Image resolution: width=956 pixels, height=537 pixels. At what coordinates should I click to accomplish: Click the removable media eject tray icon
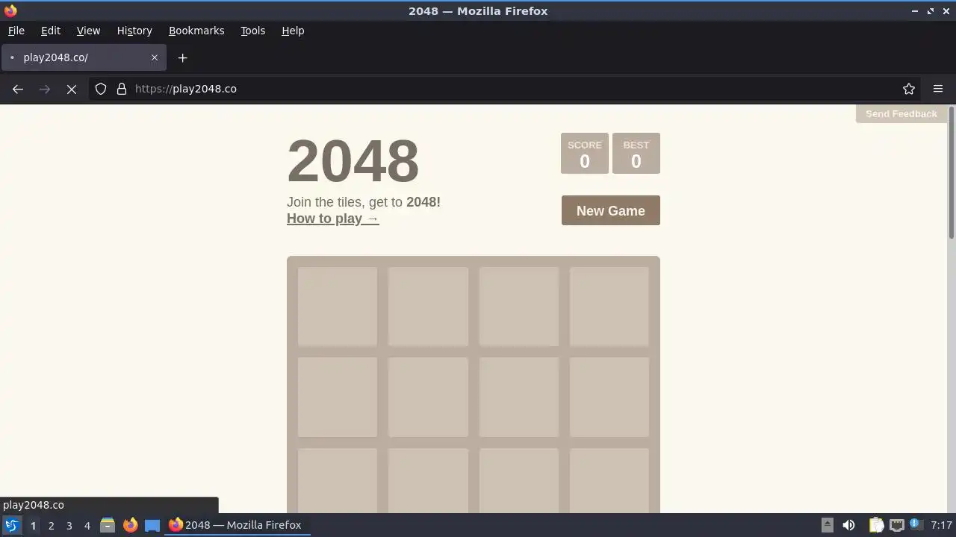[x=828, y=525]
